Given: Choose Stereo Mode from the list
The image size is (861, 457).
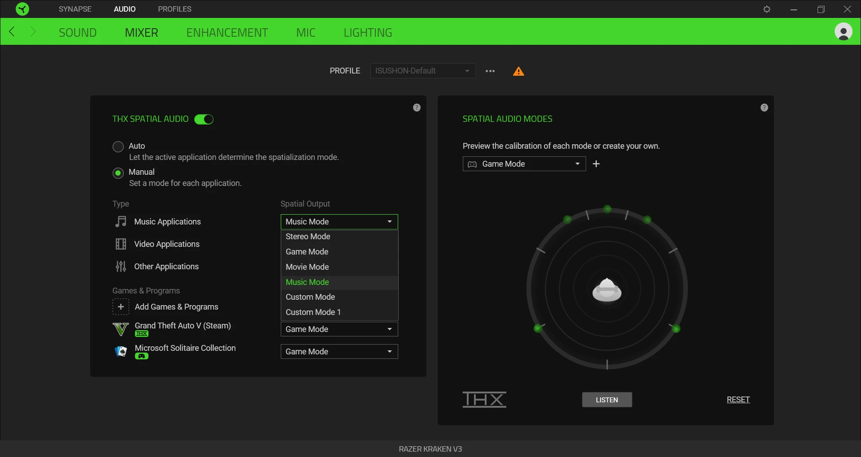Looking at the screenshot, I should [339, 237].
